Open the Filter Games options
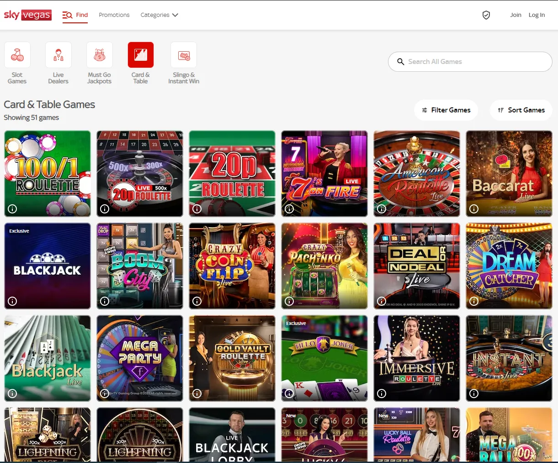This screenshot has width=558, height=463. point(446,110)
